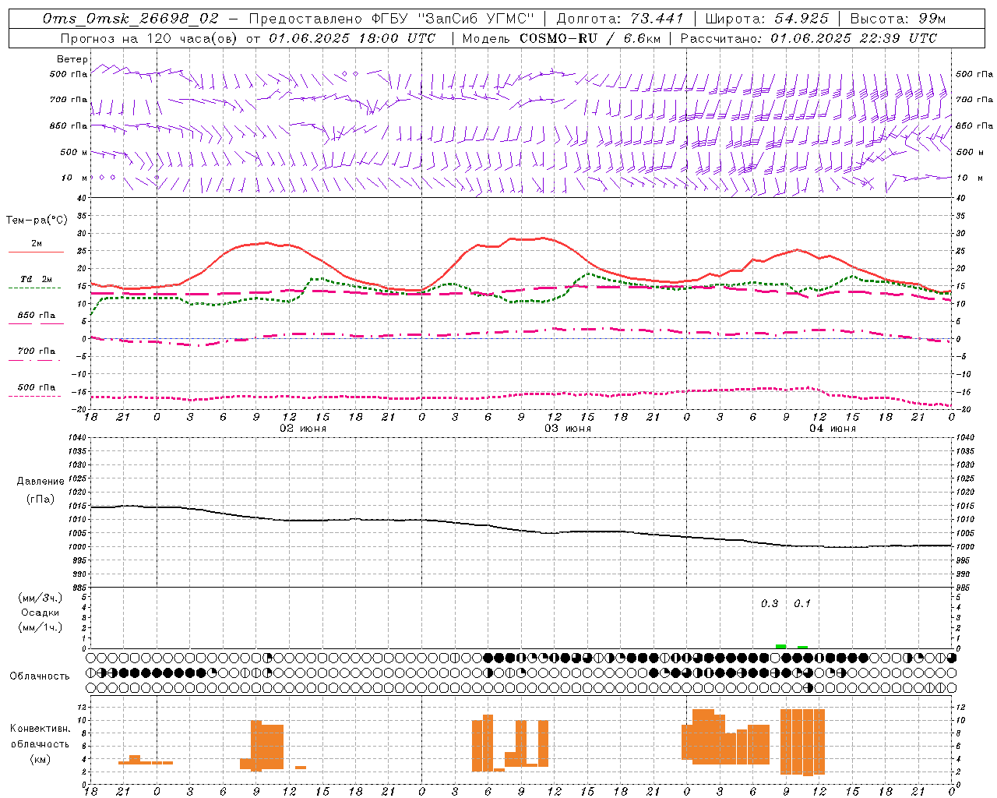Click the 500 гПа temperature legend entry
Viewport: 997px width, 798px height.
point(36,387)
